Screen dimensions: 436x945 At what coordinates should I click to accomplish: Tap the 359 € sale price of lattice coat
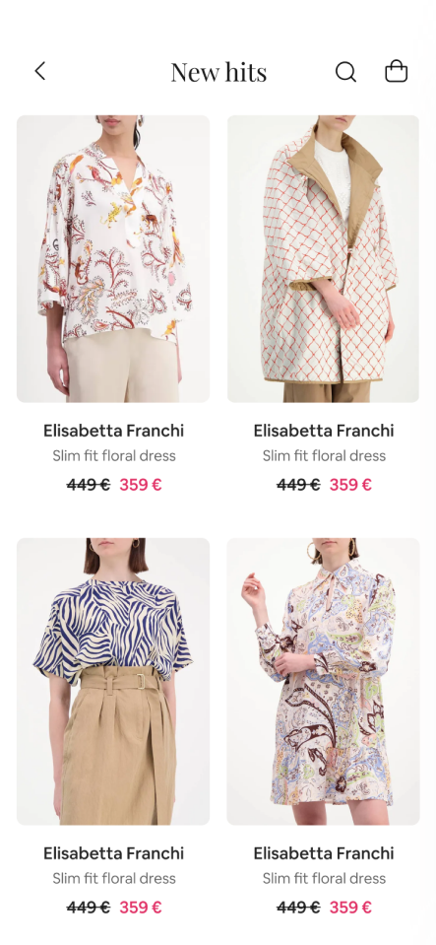point(350,485)
